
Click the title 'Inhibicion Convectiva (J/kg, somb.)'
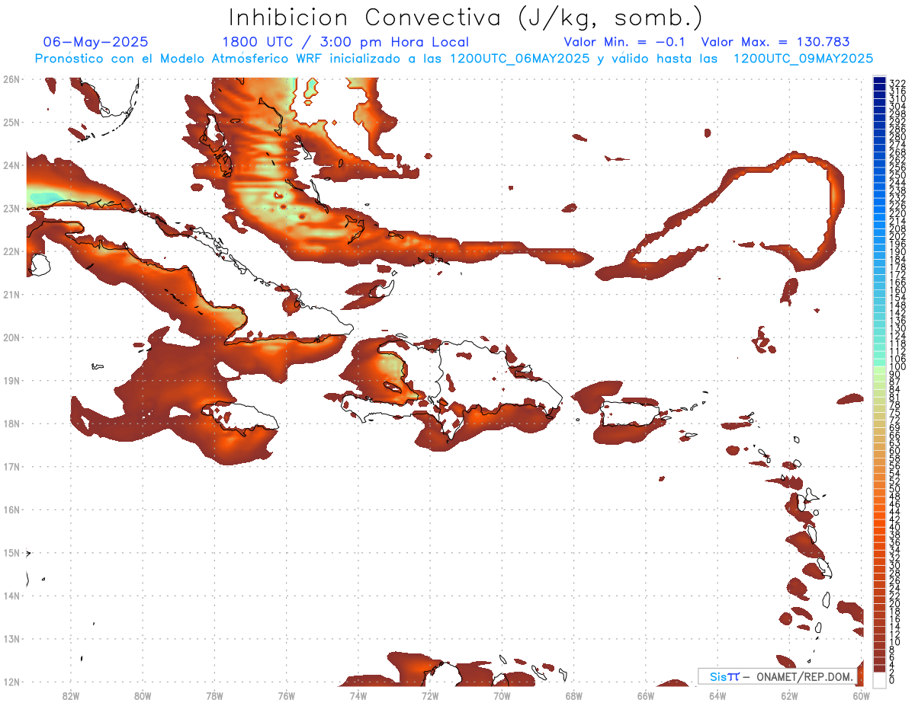click(x=465, y=18)
